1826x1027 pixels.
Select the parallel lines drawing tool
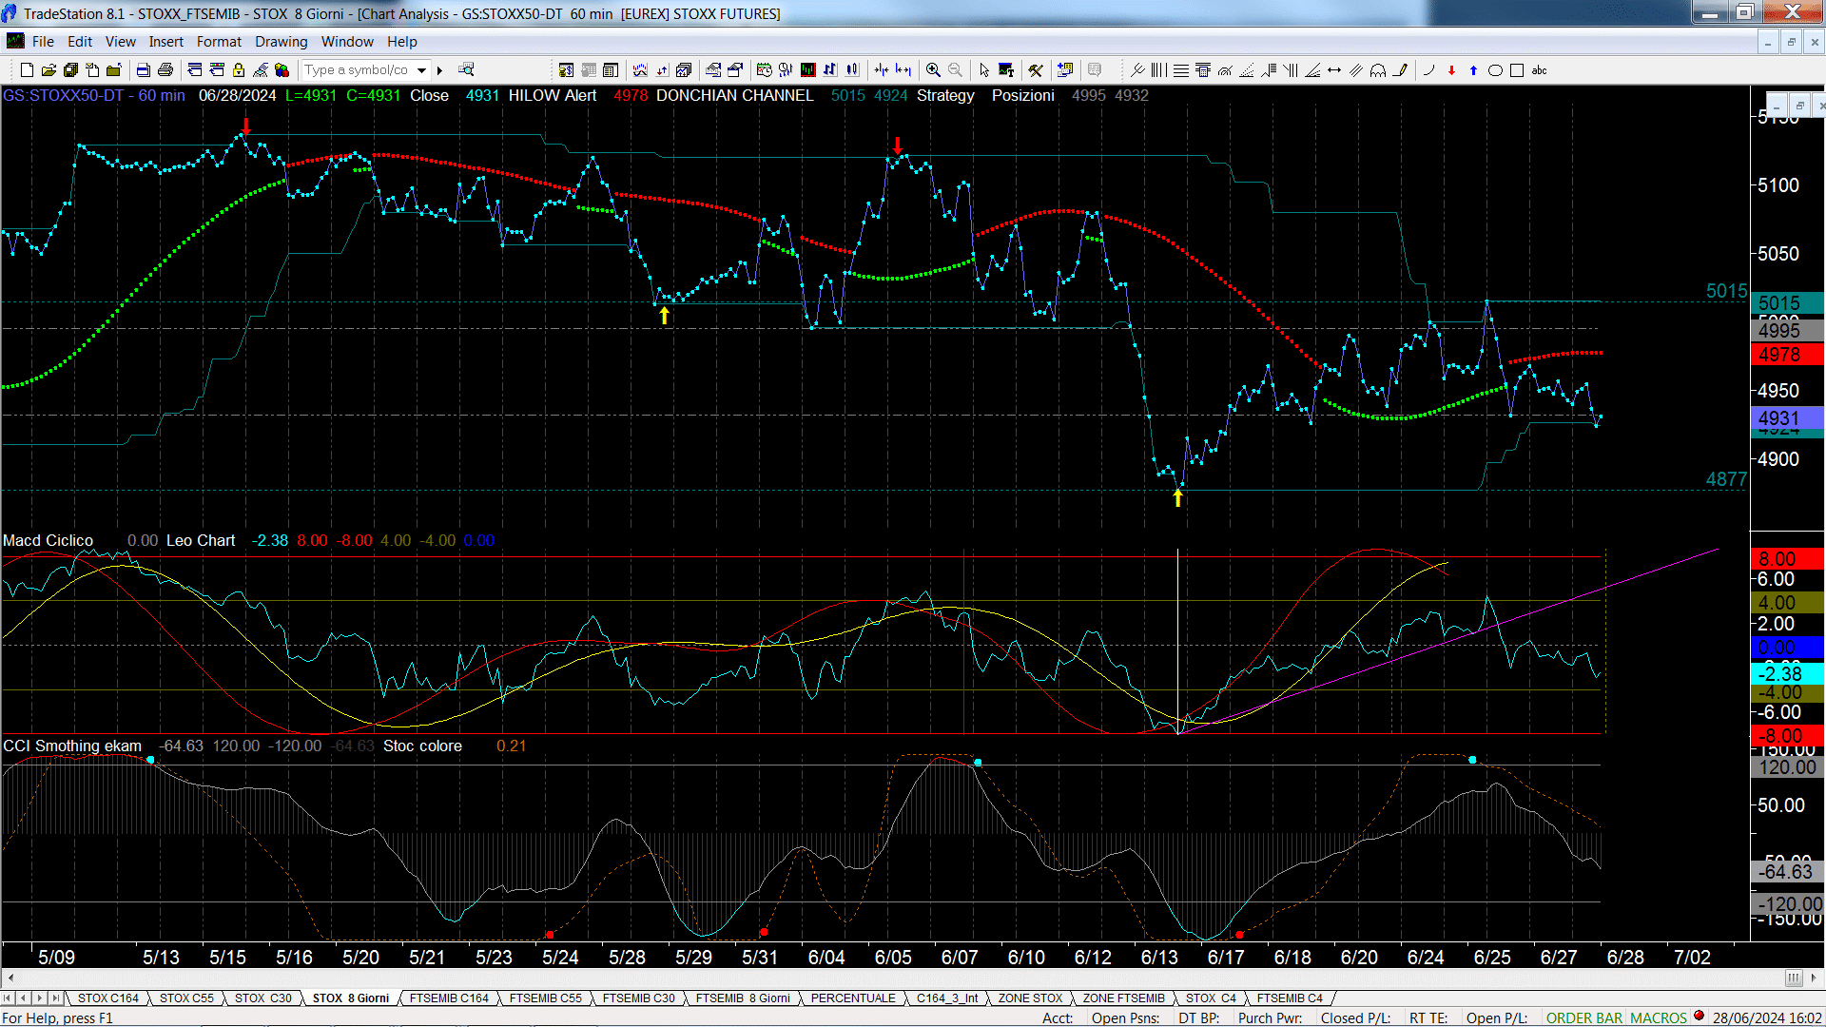pyautogui.click(x=1356, y=69)
